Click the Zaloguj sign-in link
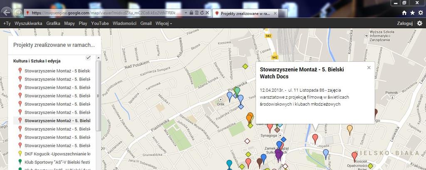 pos(405,23)
